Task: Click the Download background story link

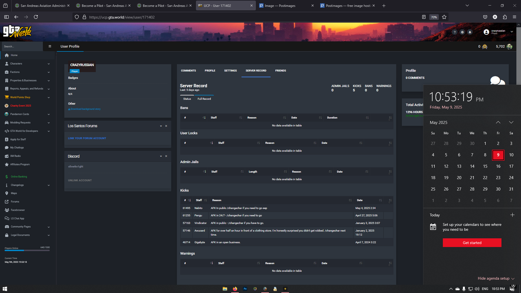Action: 84,109
